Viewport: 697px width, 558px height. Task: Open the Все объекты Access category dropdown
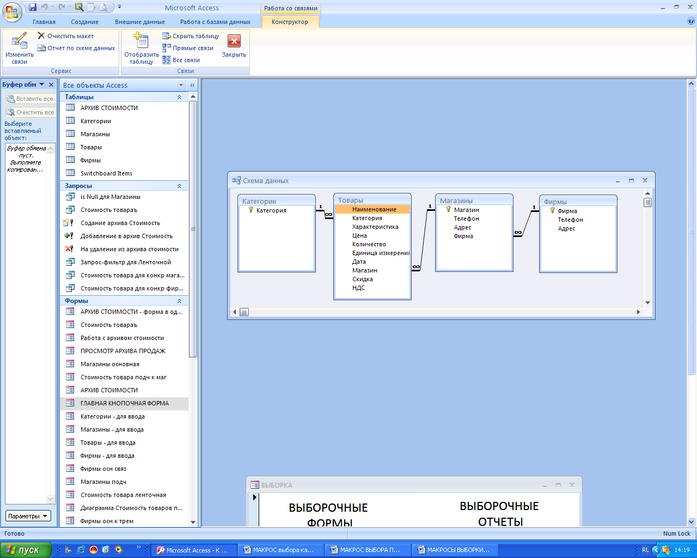coord(181,85)
